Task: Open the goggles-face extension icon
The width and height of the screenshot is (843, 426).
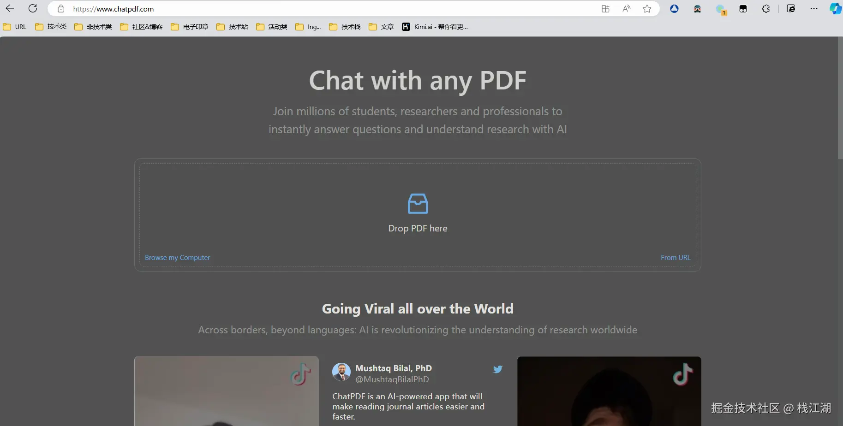Action: (x=697, y=9)
